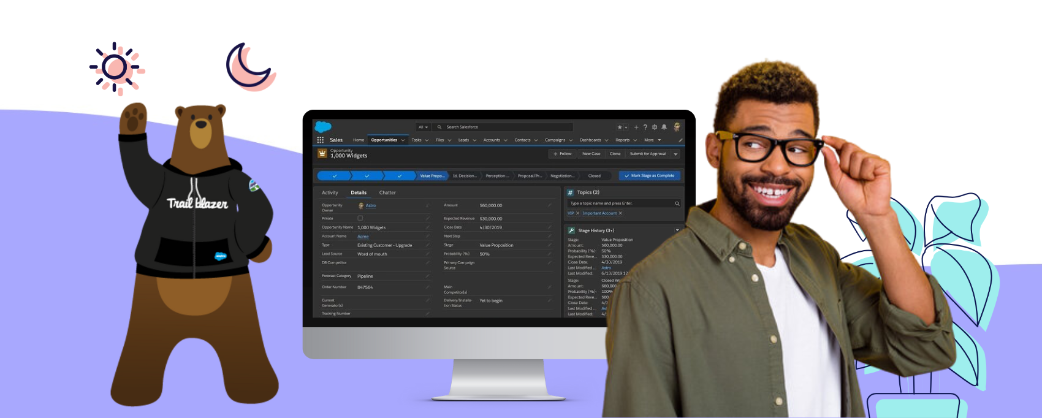Select the Negotiation path stage
The image size is (1042, 418).
(x=562, y=176)
